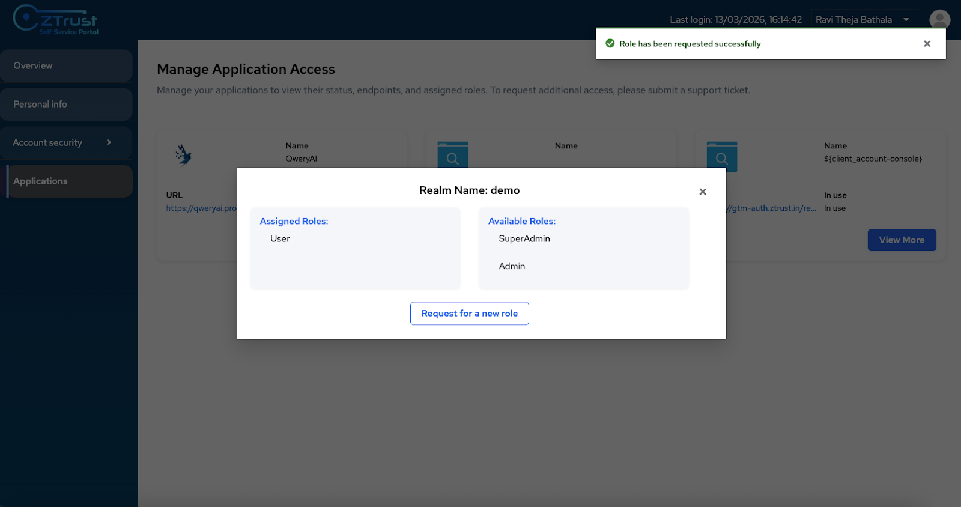Click the assigned User role
Viewport: 961px width, 507px height.
280,239
